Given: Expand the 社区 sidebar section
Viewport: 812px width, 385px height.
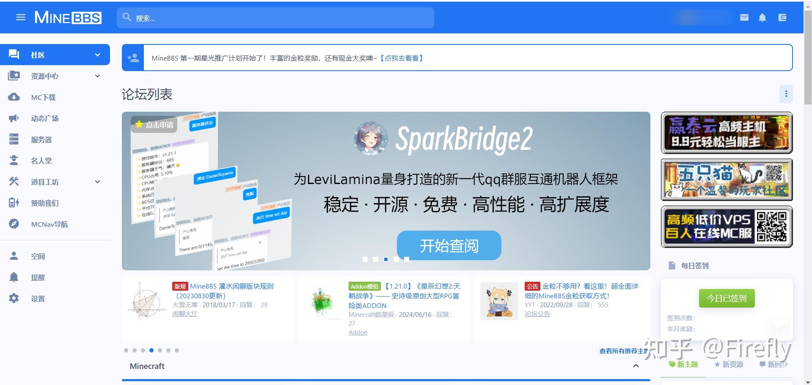Looking at the screenshot, I should click(97, 55).
